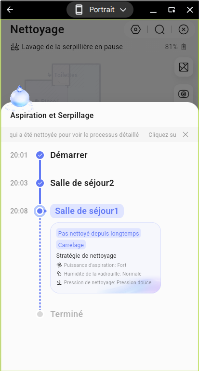The image size is (199, 371).
Task: Open the Salle de séjour2 entry
Action: 82,183
